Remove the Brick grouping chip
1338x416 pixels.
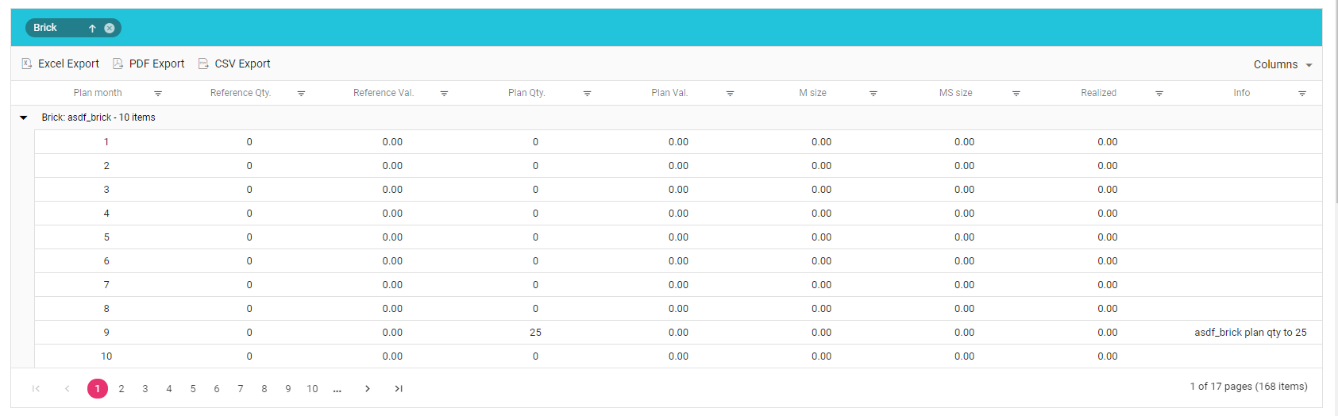tap(110, 28)
